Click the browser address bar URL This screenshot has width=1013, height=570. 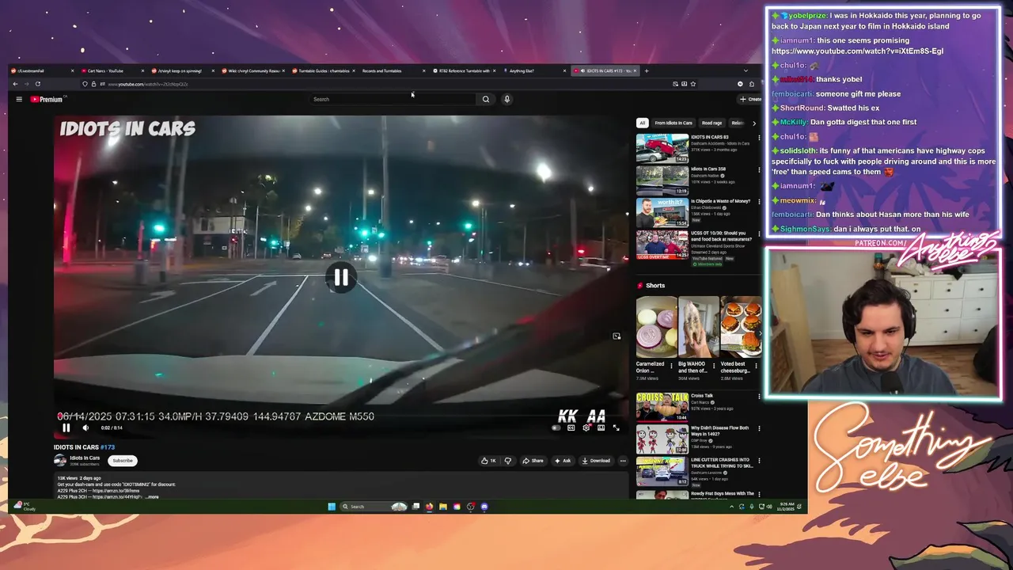tap(148, 84)
